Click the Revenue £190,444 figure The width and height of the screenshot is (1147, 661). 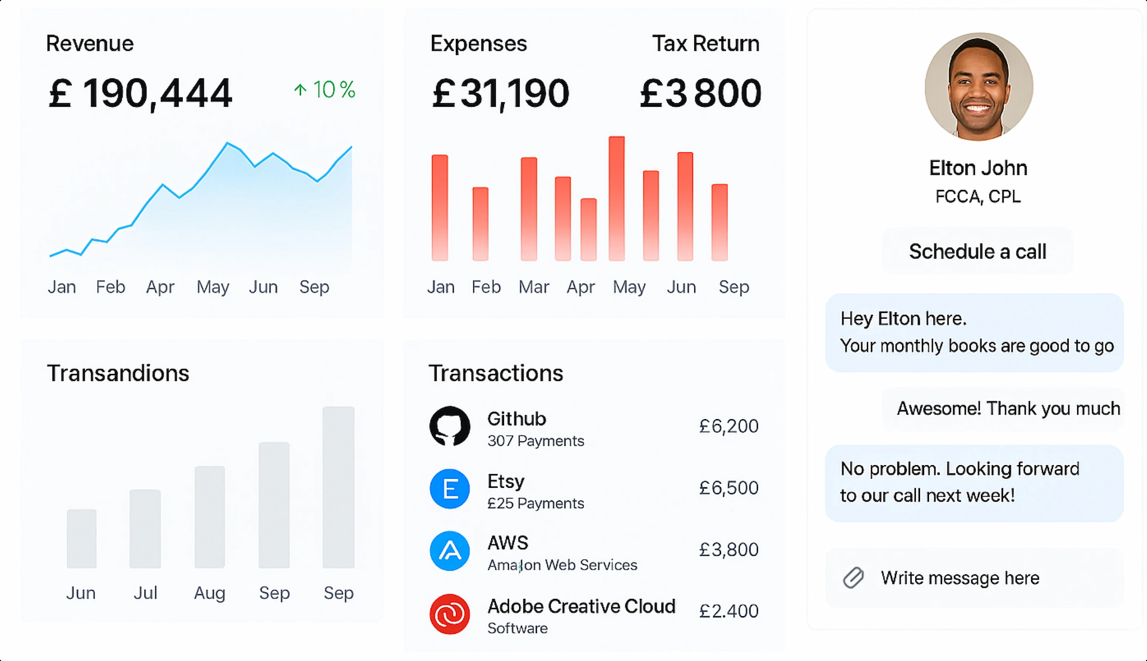[x=140, y=94]
